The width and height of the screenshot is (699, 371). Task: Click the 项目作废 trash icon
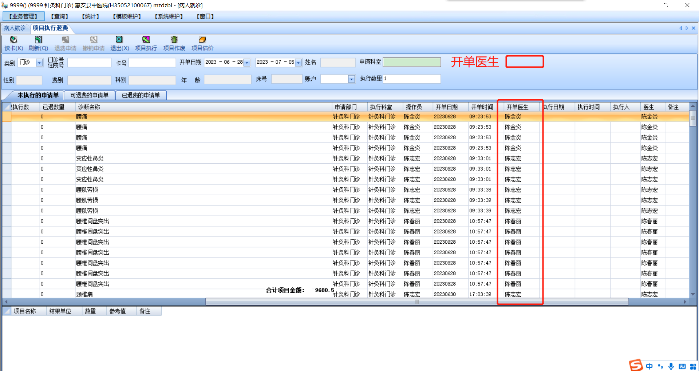click(174, 40)
